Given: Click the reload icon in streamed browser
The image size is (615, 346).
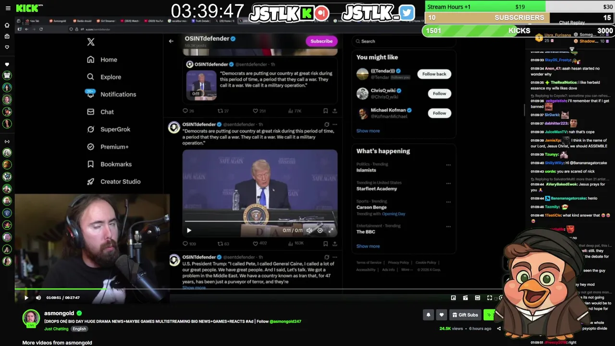Looking at the screenshot, I should 41,29.
